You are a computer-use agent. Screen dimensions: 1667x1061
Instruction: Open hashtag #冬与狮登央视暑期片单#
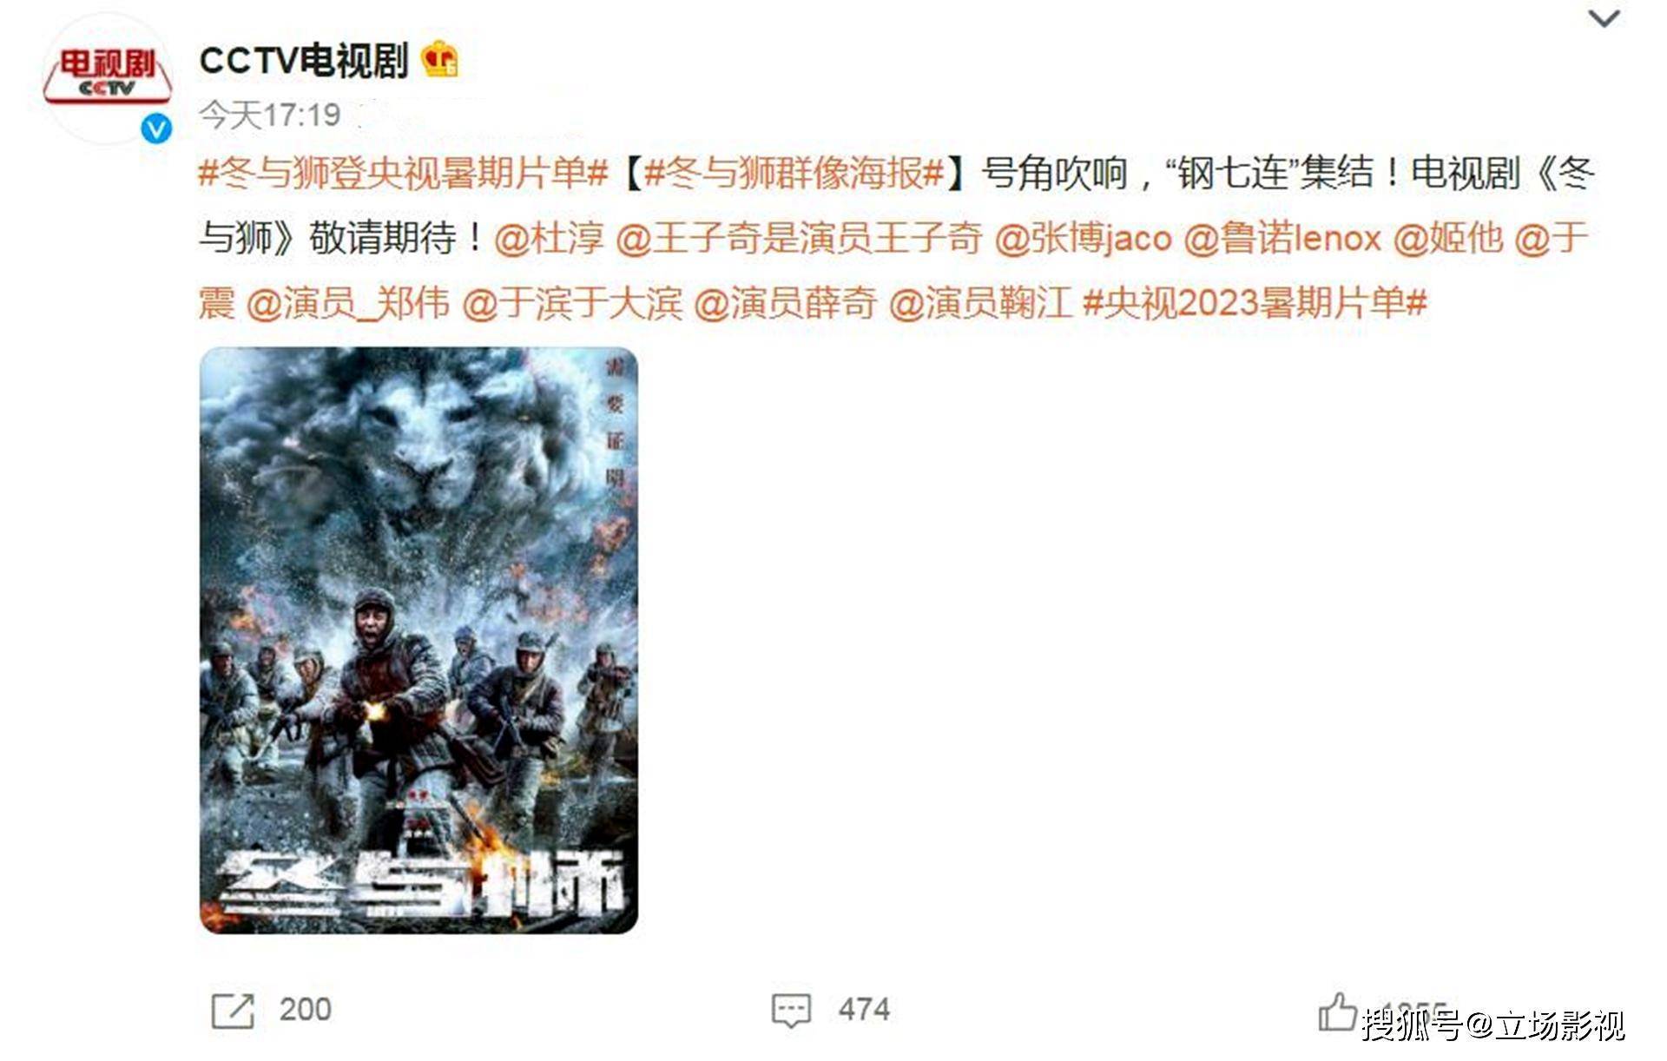[x=403, y=173]
